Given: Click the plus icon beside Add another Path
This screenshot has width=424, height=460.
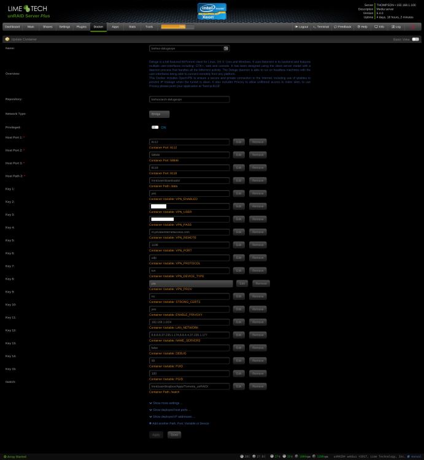Looking at the screenshot, I should pyautogui.click(x=150, y=423).
